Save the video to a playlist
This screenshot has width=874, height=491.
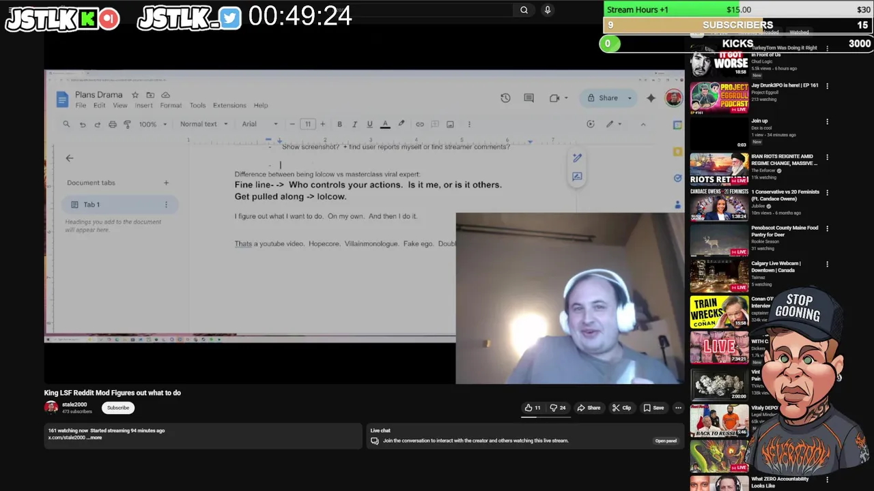coord(653,408)
